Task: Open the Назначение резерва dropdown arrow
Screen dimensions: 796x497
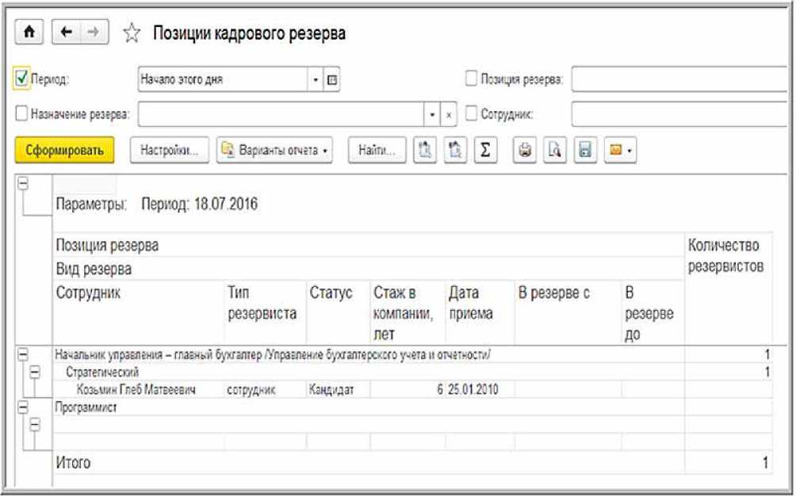Action: click(x=431, y=114)
